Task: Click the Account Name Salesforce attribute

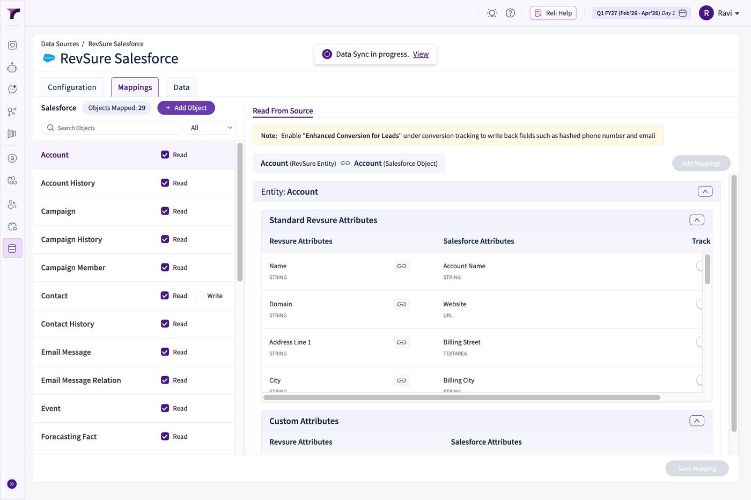Action: [x=464, y=266]
